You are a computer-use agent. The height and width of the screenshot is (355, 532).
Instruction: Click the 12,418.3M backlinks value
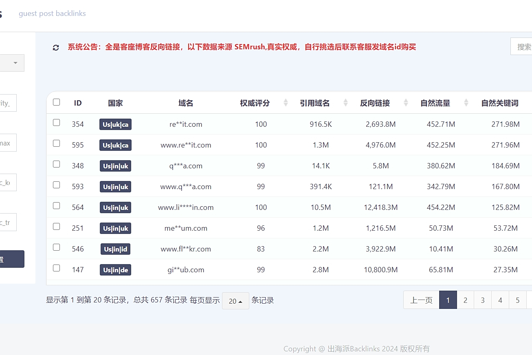[x=381, y=207]
